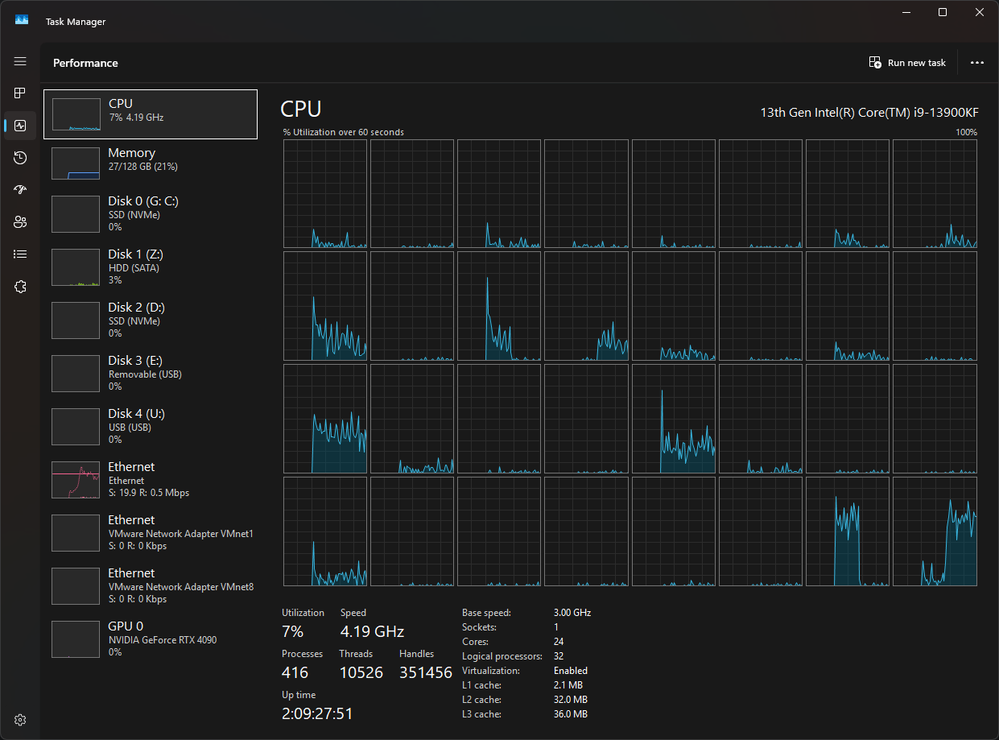Click the 10526 threads value

(361, 672)
